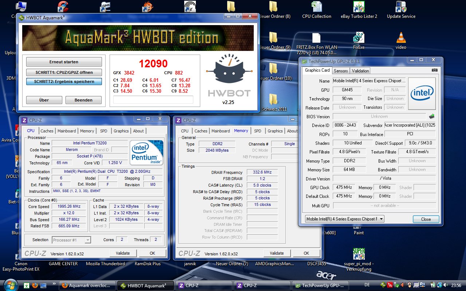The width and height of the screenshot is (466, 291).
Task: Select the monkey mascot desktop shortcut
Action: click(x=148, y=7)
